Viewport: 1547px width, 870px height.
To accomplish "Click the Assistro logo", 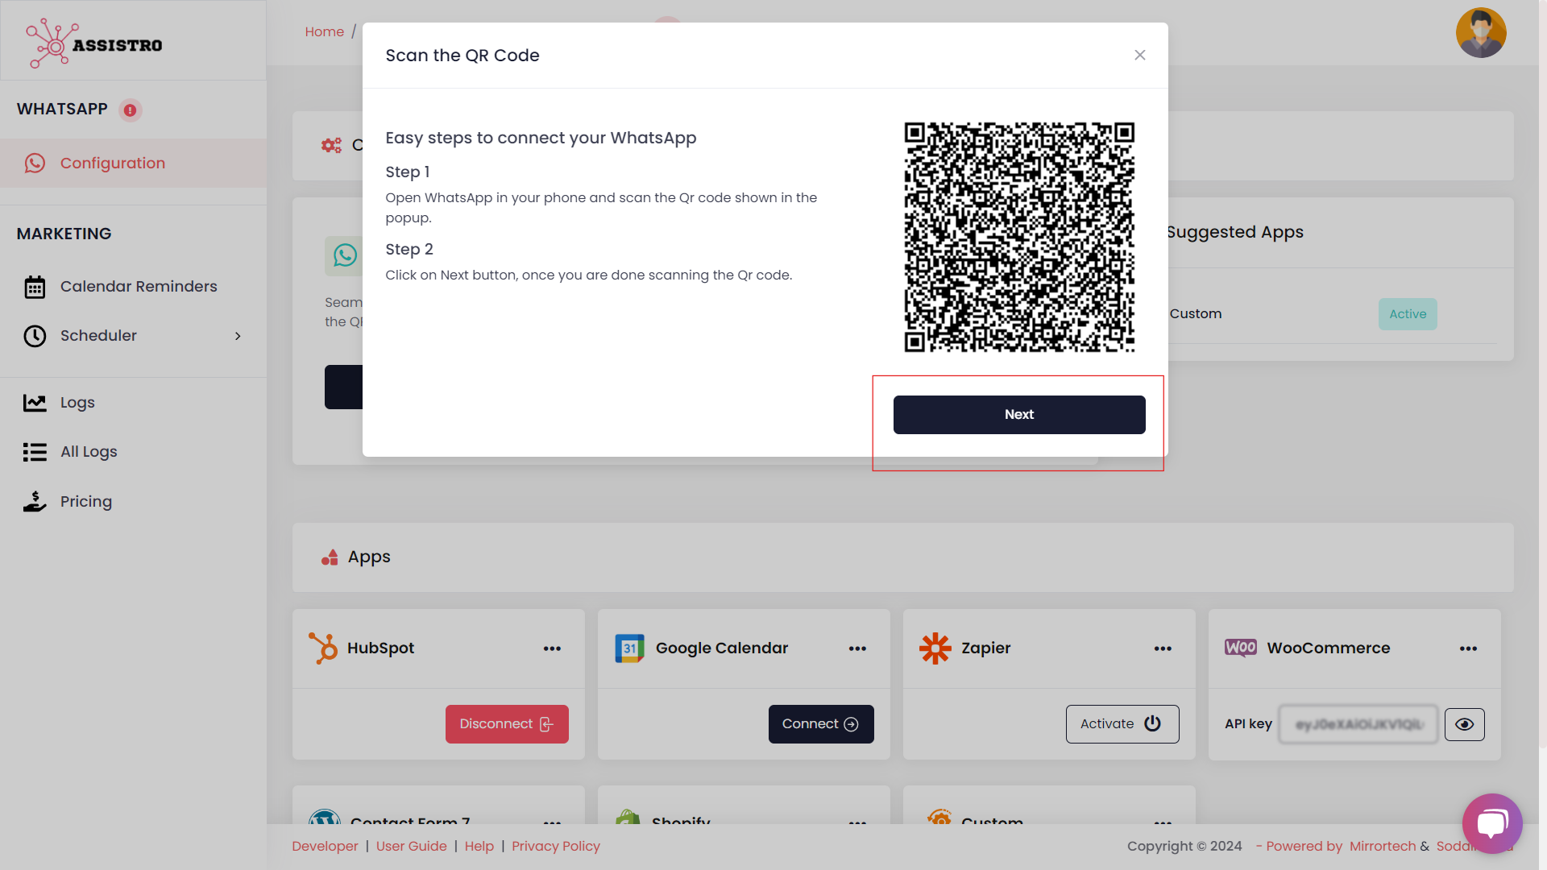I will 95,43.
